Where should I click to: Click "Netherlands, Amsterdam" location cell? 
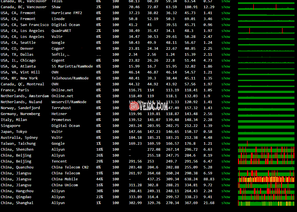point(25,96)
